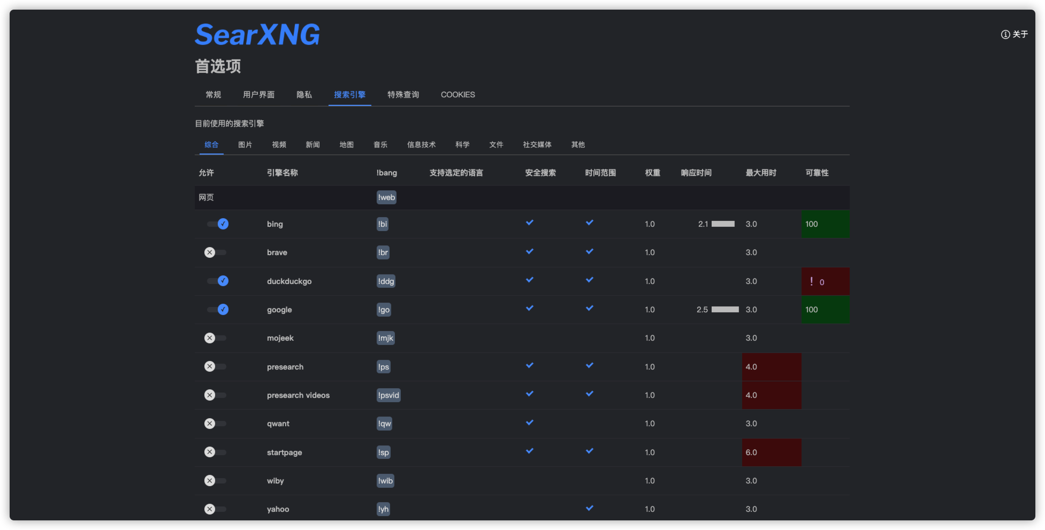Open the 音乐 category tab

coord(380,145)
